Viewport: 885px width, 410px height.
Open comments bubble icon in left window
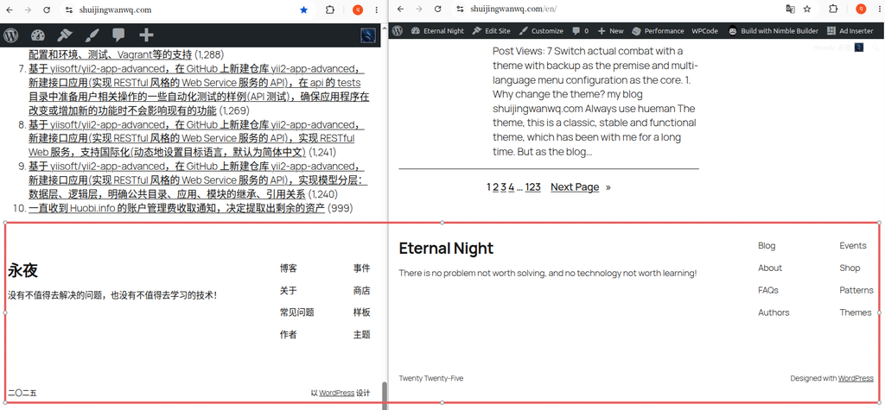click(118, 35)
